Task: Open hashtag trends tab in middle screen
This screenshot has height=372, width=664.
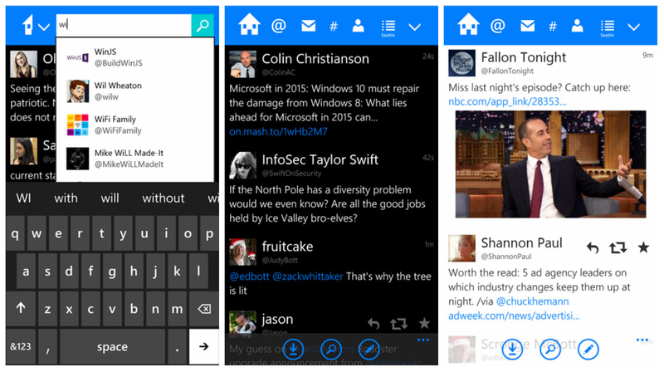Action: (x=334, y=27)
